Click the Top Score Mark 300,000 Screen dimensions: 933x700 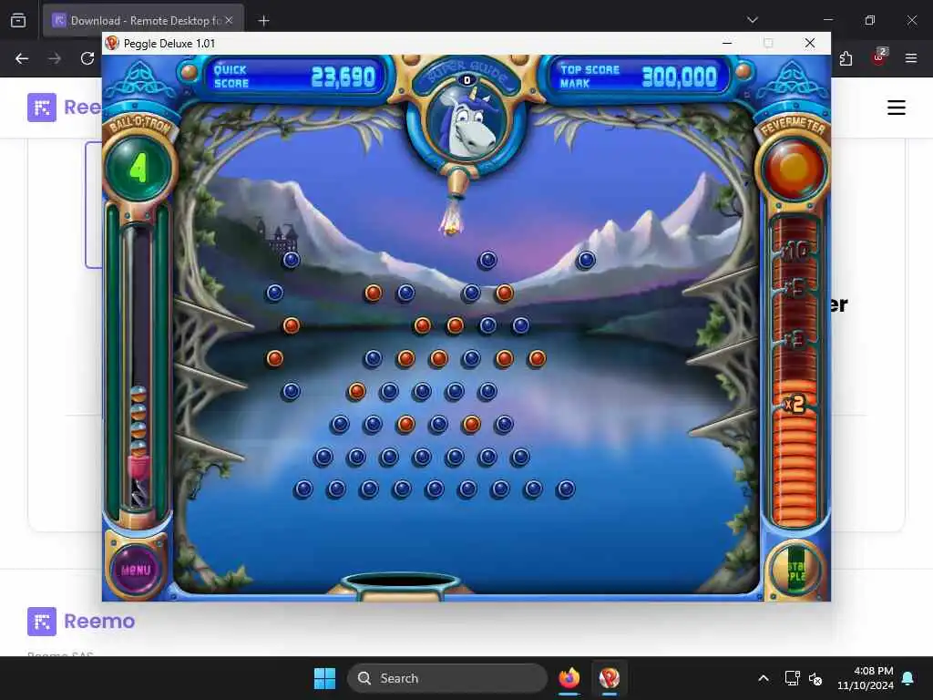(679, 77)
